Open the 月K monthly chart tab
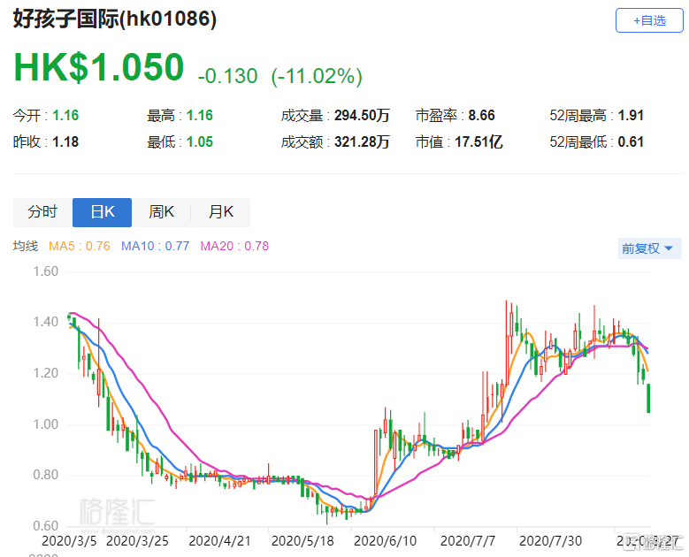Image resolution: width=689 pixels, height=557 pixels. pyautogui.click(x=220, y=212)
